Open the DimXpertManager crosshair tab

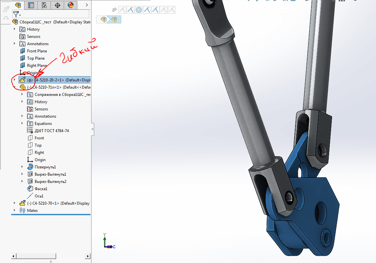(57, 5)
